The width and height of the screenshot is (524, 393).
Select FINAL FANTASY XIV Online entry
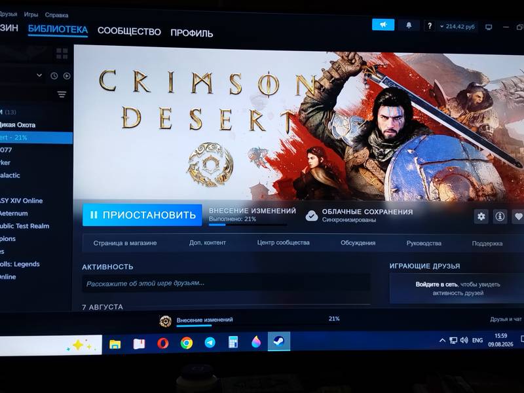tap(36, 200)
